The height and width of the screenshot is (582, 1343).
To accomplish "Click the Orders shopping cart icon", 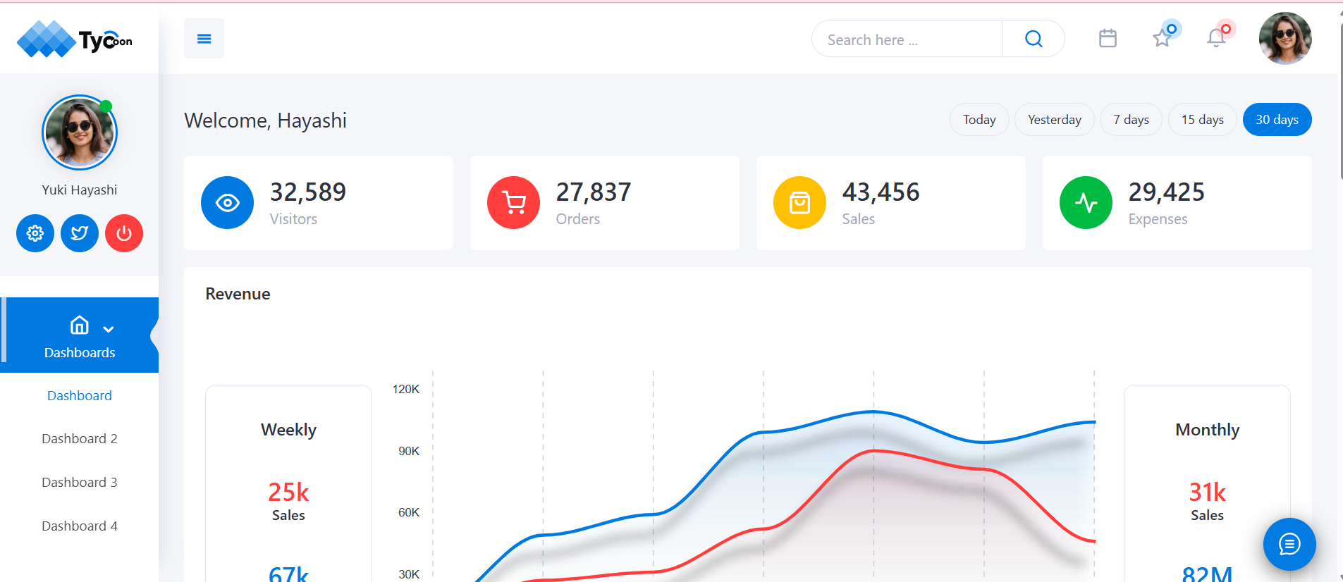I will pos(513,203).
